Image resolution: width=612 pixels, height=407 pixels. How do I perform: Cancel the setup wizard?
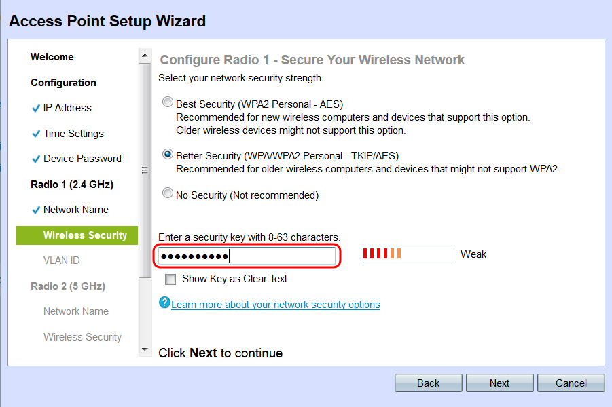tap(571, 383)
